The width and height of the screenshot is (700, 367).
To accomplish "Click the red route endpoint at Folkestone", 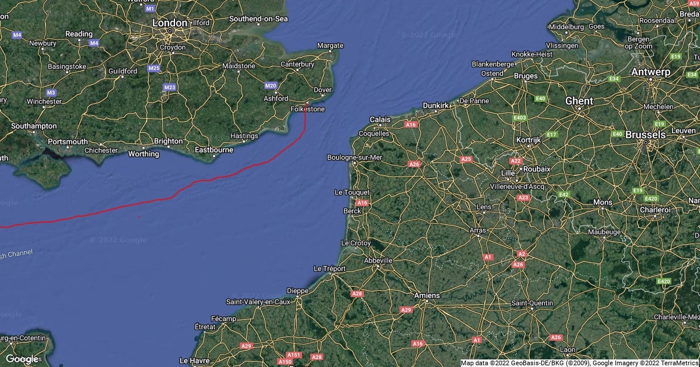I will [x=307, y=104].
